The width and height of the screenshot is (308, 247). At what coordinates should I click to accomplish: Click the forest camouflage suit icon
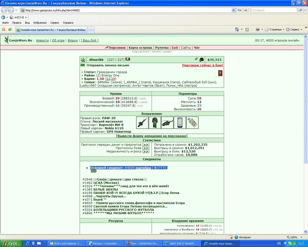(x=155, y=123)
